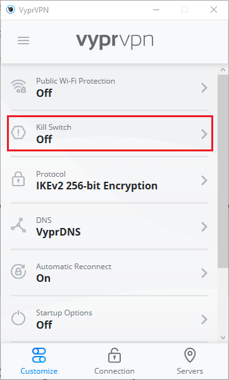Click the DNS network nodes icon

tap(18, 225)
